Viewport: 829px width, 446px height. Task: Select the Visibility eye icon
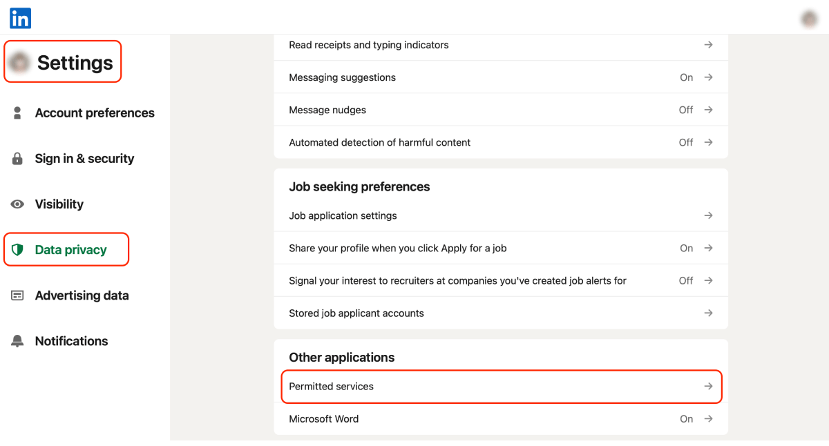[17, 204]
